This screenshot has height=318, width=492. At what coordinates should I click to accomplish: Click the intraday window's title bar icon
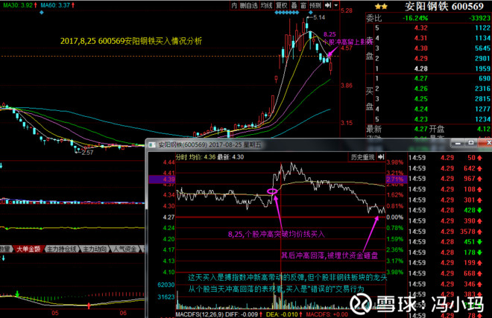pos(152,144)
